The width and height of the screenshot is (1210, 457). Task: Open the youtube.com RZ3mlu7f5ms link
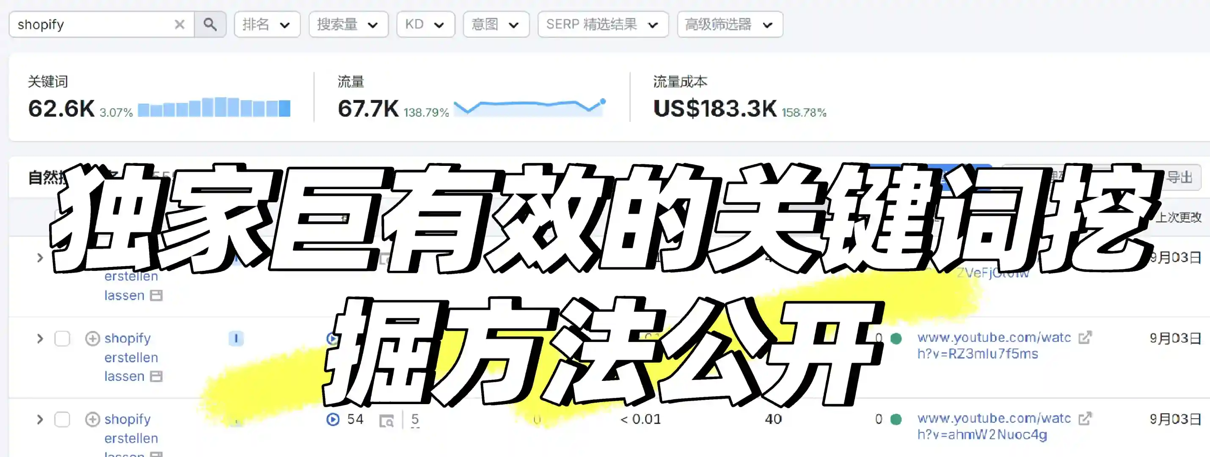(994, 346)
